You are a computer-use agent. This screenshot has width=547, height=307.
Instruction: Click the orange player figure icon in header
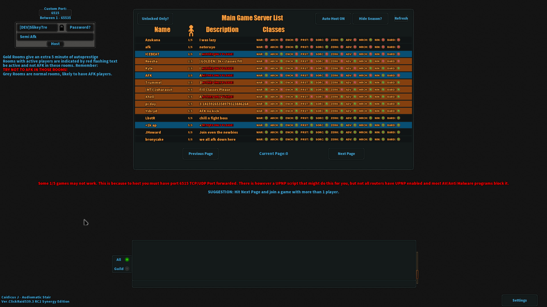pos(191,30)
